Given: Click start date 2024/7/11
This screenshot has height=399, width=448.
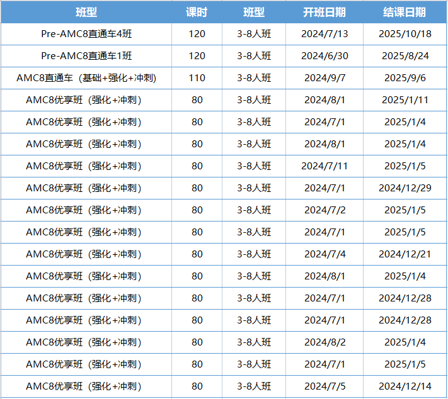Looking at the screenshot, I should (325, 166).
